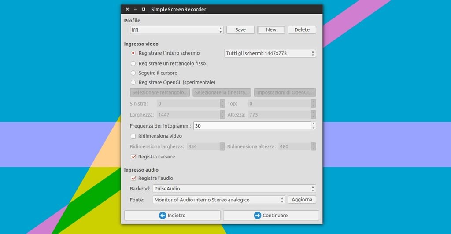Increase frame rate with stepper up arrow

[x=314, y=124]
